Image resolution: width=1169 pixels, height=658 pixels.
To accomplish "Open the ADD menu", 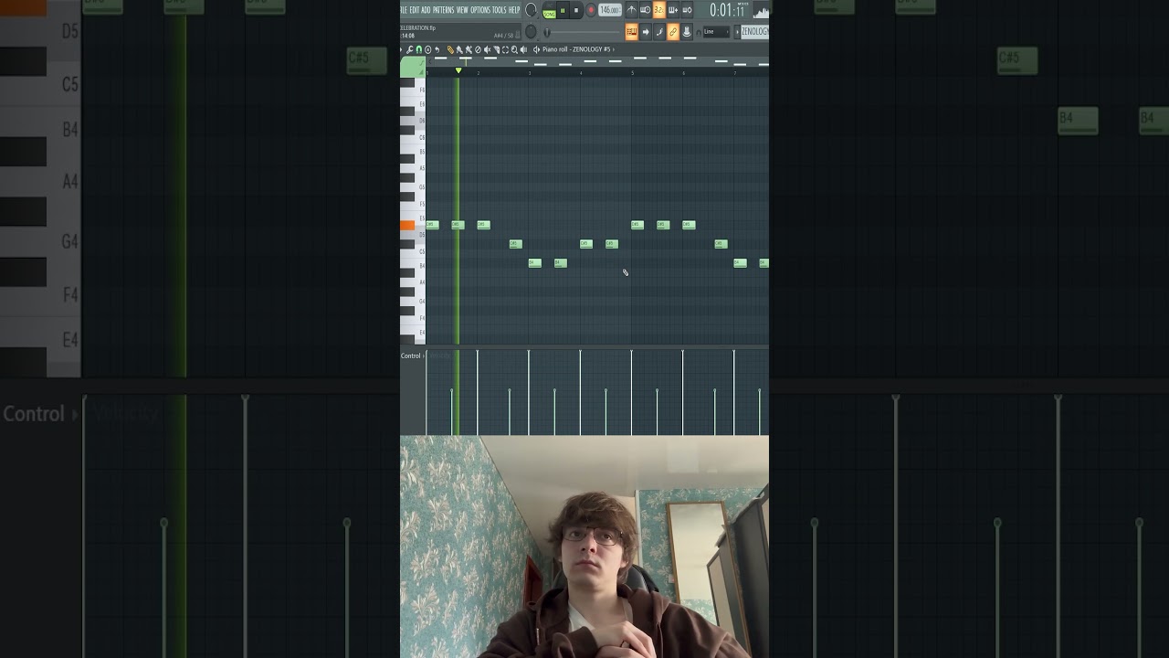I will point(426,10).
